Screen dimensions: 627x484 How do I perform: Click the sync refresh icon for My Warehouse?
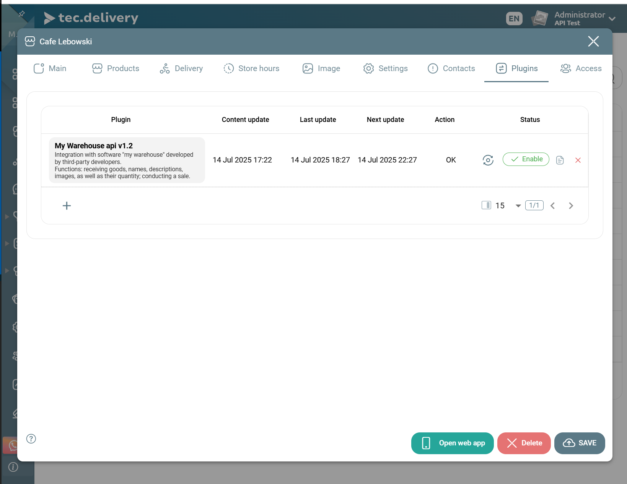pyautogui.click(x=488, y=160)
